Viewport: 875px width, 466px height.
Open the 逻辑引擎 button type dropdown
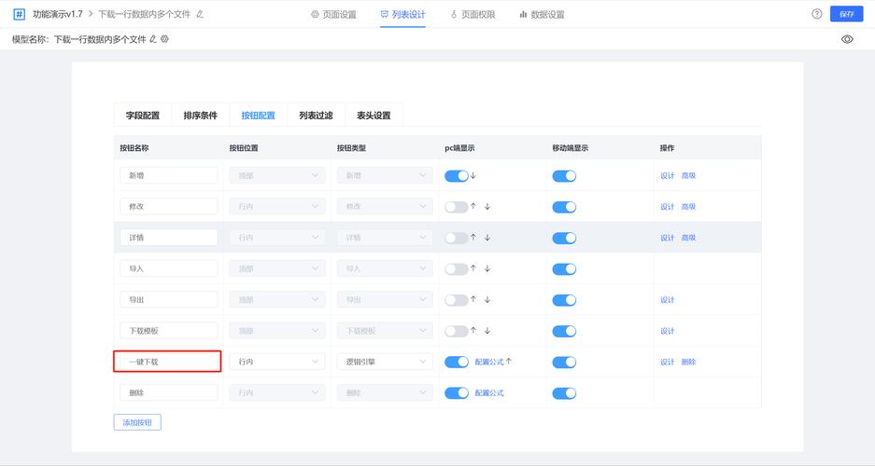pos(385,362)
